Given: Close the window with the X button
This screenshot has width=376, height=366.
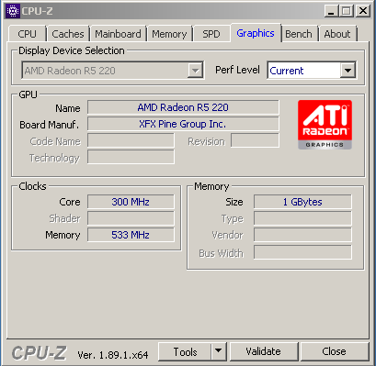Looking at the screenshot, I should point(363,11).
